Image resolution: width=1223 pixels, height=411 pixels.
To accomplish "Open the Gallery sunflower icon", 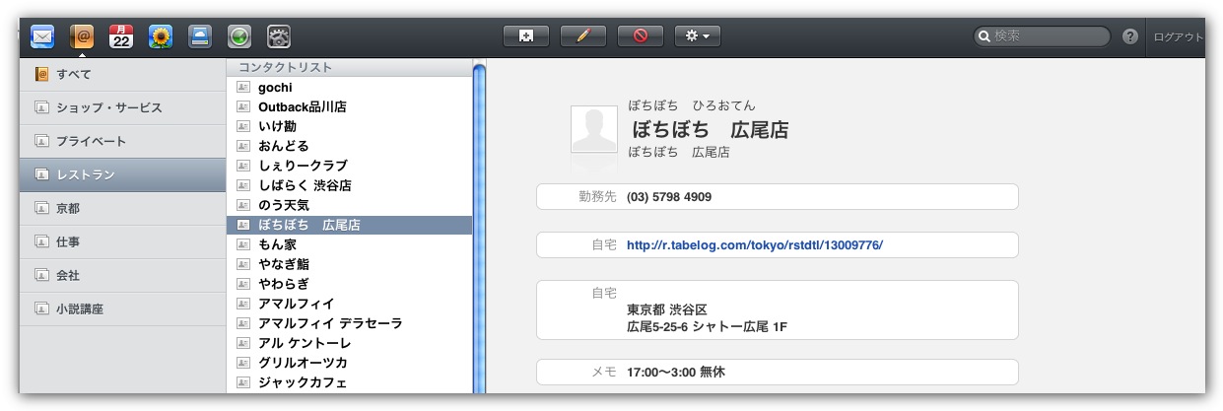I will coord(161,36).
